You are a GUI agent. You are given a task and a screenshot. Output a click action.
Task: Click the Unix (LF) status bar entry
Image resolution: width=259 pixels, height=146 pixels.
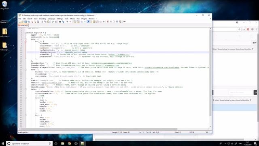[x=178, y=133]
